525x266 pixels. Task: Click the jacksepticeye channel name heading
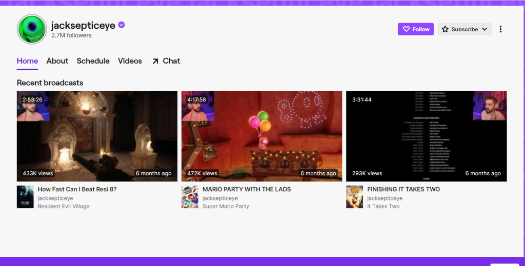pyautogui.click(x=83, y=26)
